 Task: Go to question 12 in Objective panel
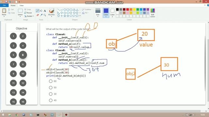[23, 83]
